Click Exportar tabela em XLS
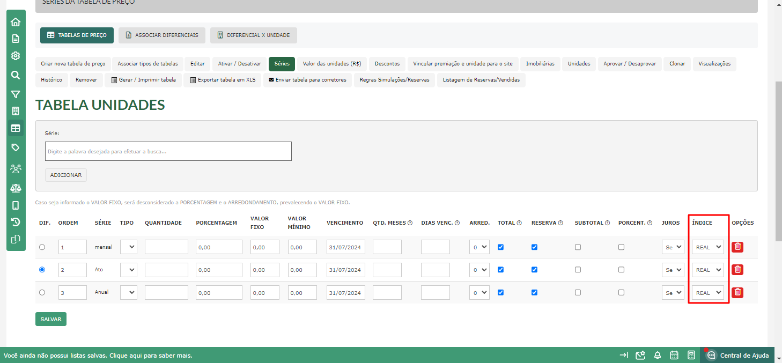The image size is (782, 363). click(x=223, y=80)
